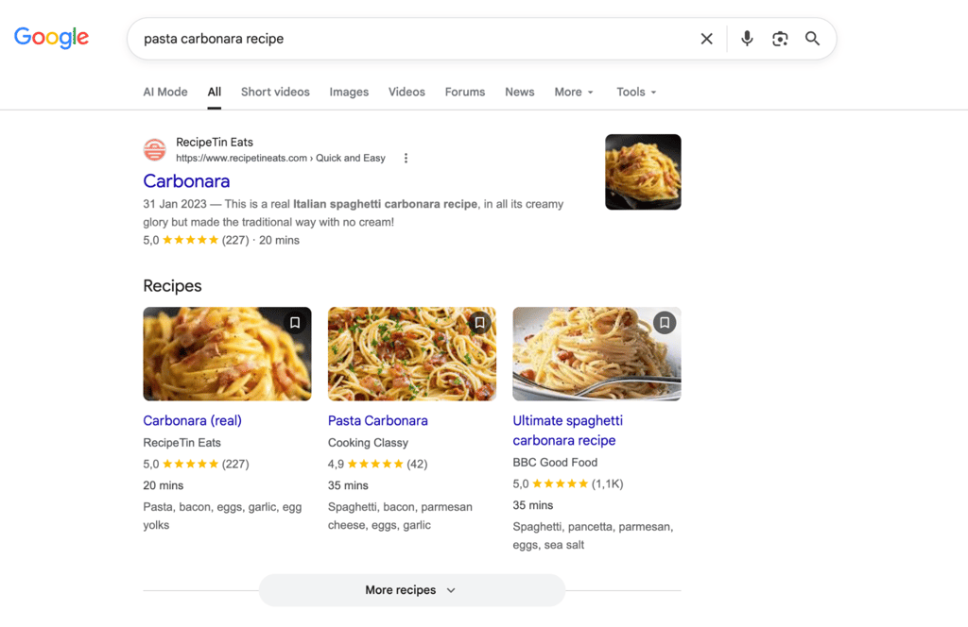Click the RecipeTin Eats site name in top result
Screen dimensions: 968x627
tap(215, 143)
